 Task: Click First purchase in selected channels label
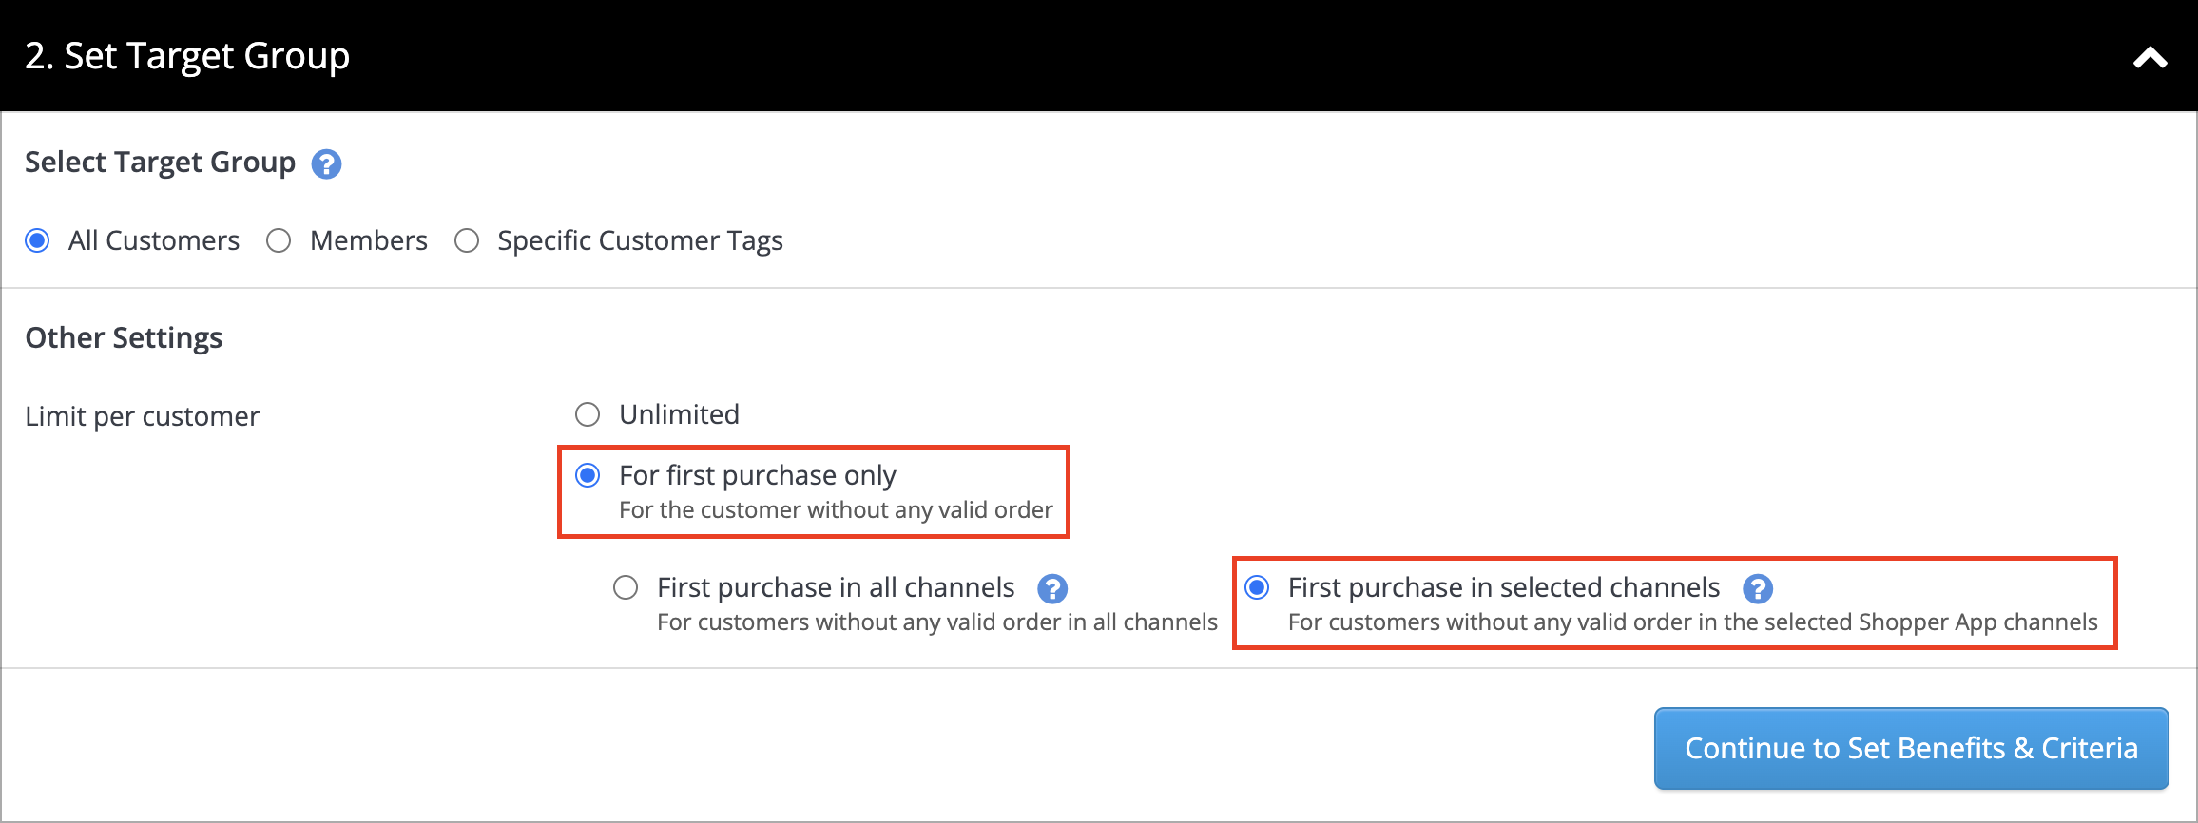1504,587
